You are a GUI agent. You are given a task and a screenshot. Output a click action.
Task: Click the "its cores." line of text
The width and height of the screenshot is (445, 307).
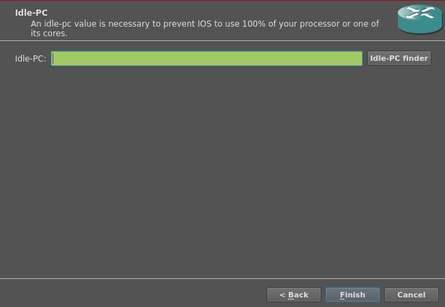pos(49,33)
